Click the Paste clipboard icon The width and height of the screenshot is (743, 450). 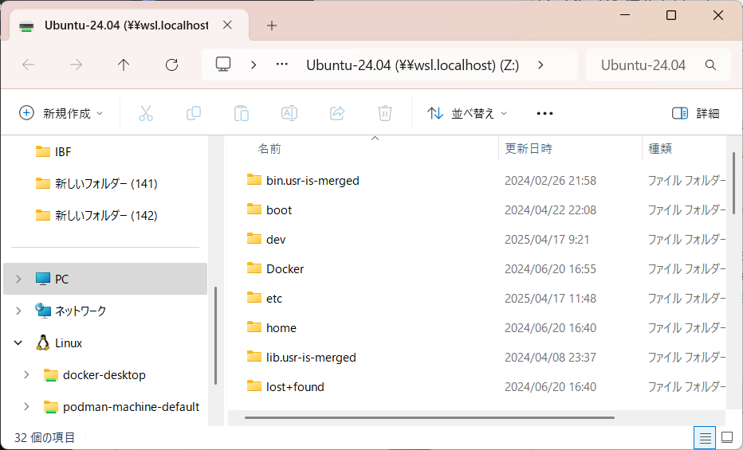[242, 113]
